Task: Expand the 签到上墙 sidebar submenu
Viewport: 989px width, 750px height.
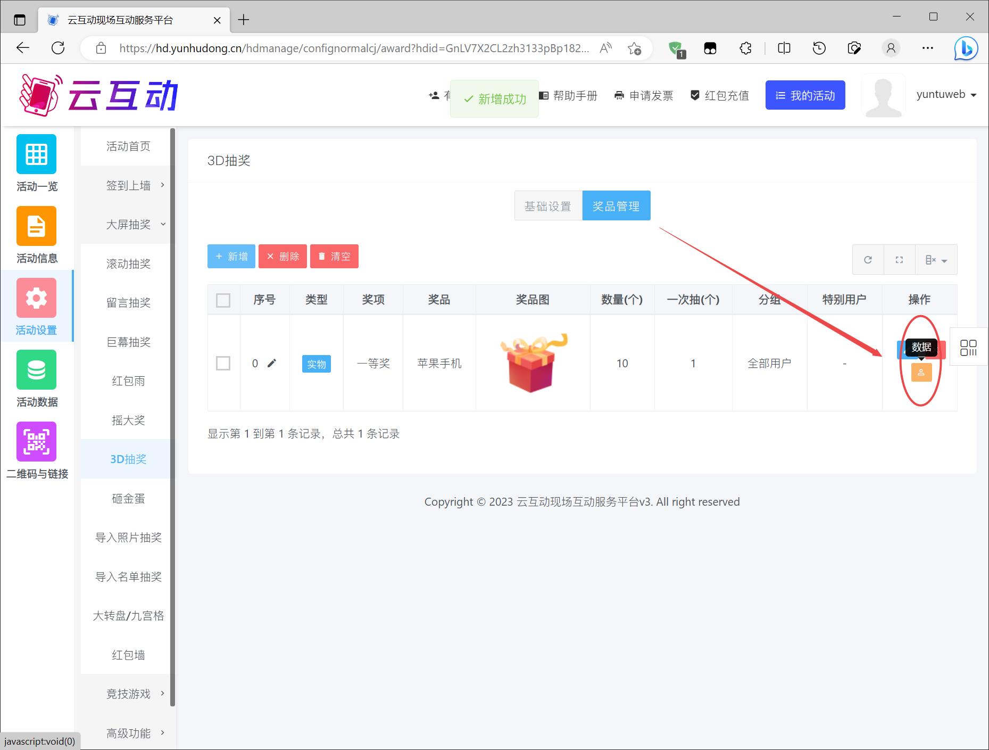Action: pyautogui.click(x=128, y=185)
